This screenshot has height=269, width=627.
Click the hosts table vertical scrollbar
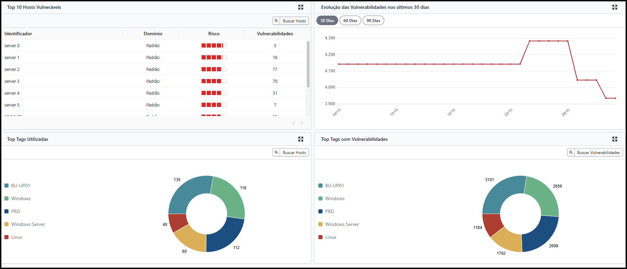pos(308,64)
